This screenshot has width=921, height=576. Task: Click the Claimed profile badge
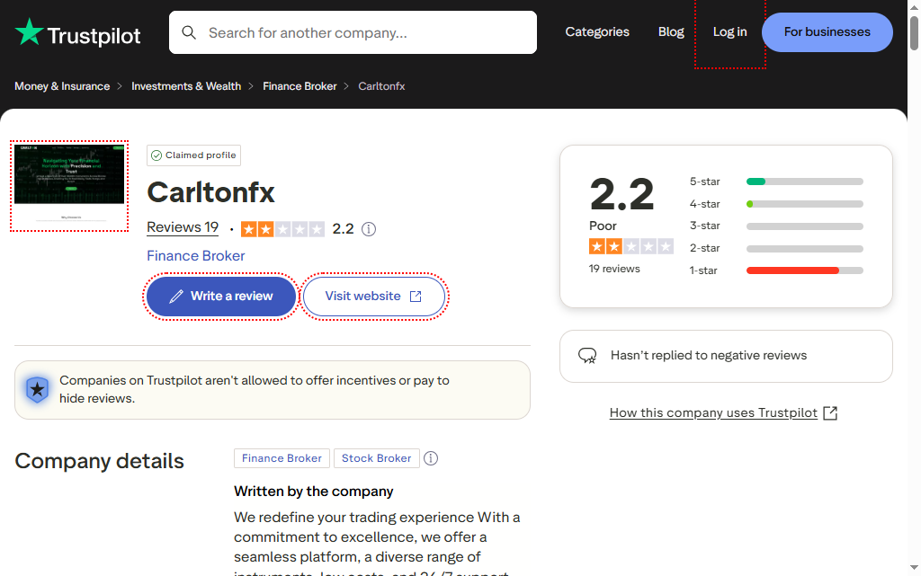194,155
